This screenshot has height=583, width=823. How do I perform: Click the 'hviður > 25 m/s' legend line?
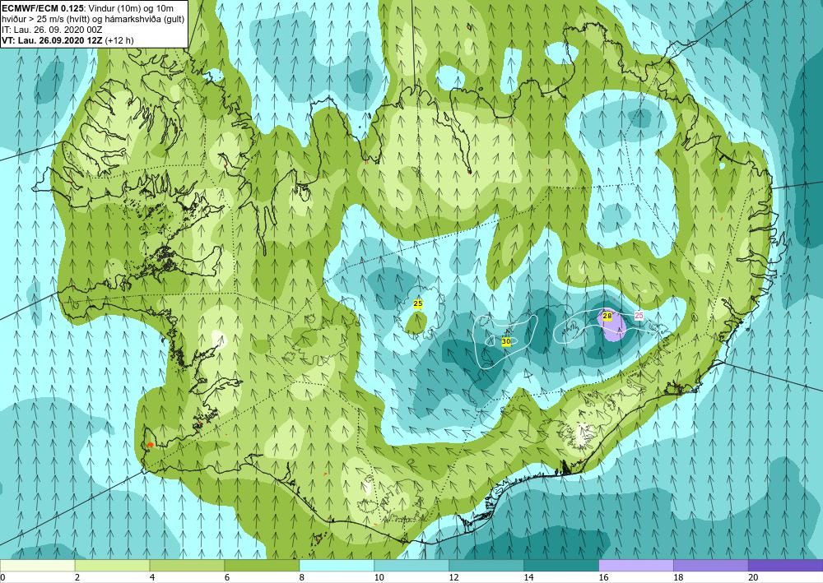(93, 19)
